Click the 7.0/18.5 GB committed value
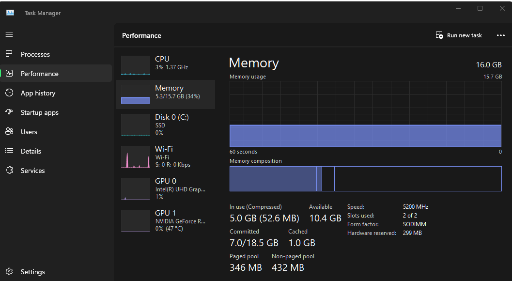This screenshot has height=281, width=512. coord(254,243)
